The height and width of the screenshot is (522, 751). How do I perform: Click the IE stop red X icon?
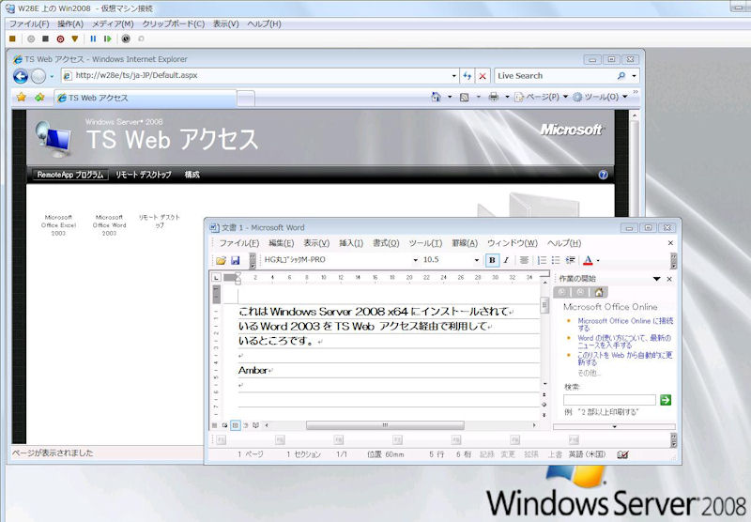tap(483, 76)
